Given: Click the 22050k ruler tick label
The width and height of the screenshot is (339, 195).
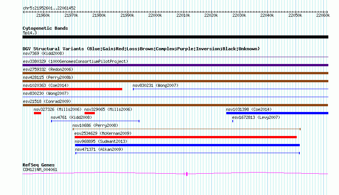Looking at the screenshot, I should coord(295,15).
